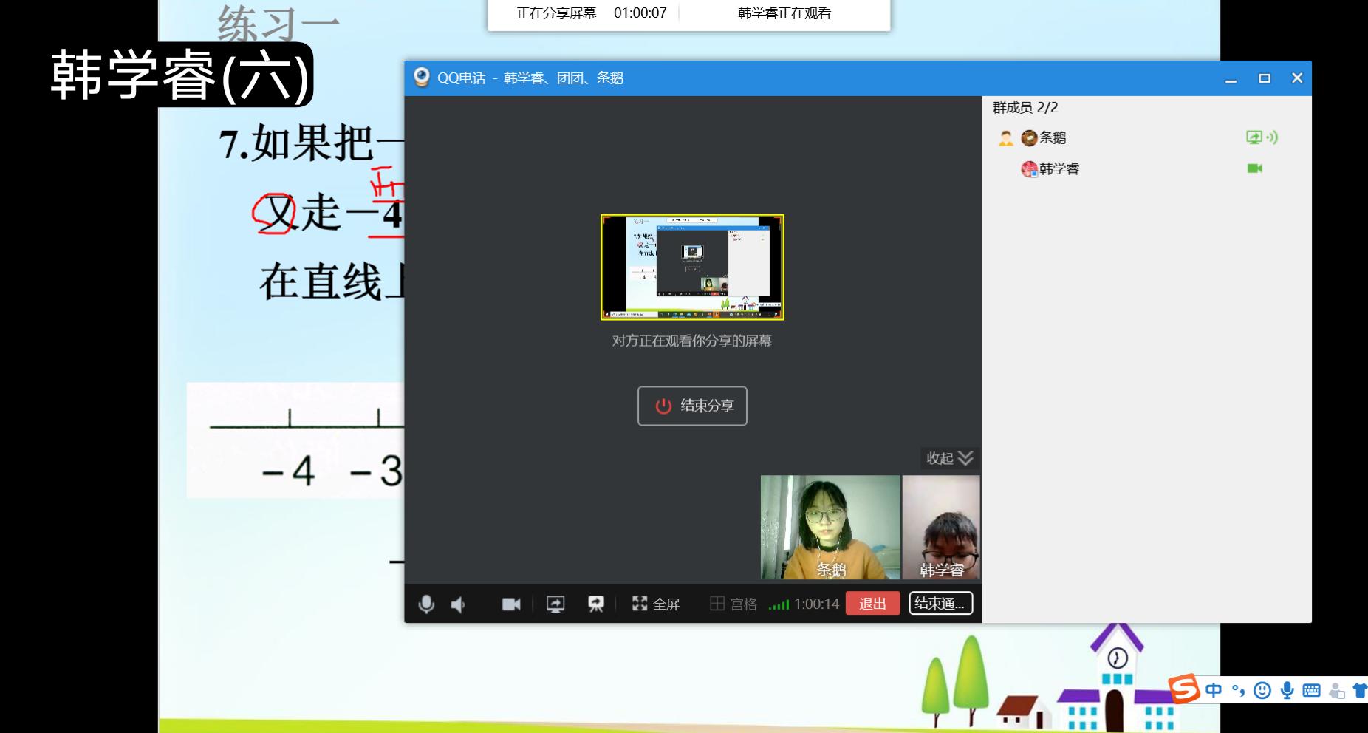
Task: Click the Sogou input method logo
Action: click(1184, 689)
